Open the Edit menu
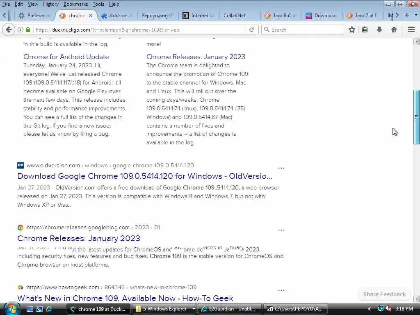Screen dimensions: 420x315 coord(18,4)
